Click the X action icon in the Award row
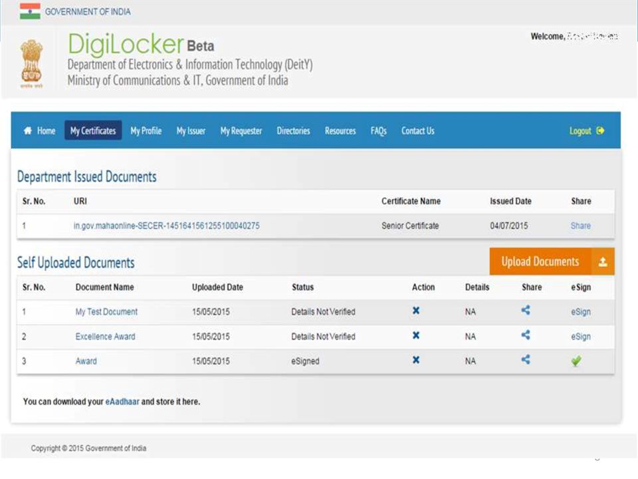The image size is (638, 479). [416, 360]
